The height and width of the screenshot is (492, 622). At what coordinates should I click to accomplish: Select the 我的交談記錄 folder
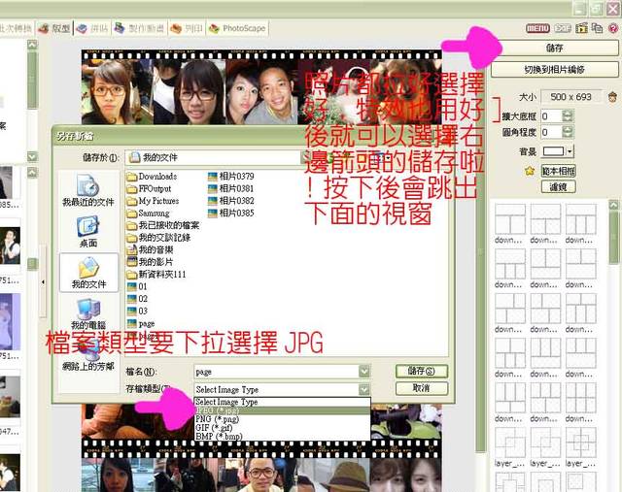point(159,238)
